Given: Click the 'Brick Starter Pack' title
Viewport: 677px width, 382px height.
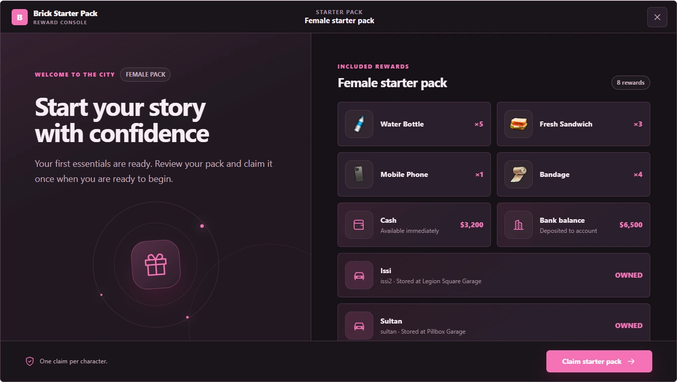Looking at the screenshot, I should point(66,13).
